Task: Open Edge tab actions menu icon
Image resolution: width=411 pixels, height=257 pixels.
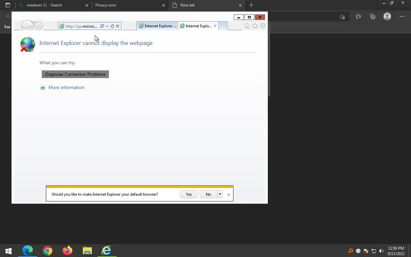Action: (8, 5)
